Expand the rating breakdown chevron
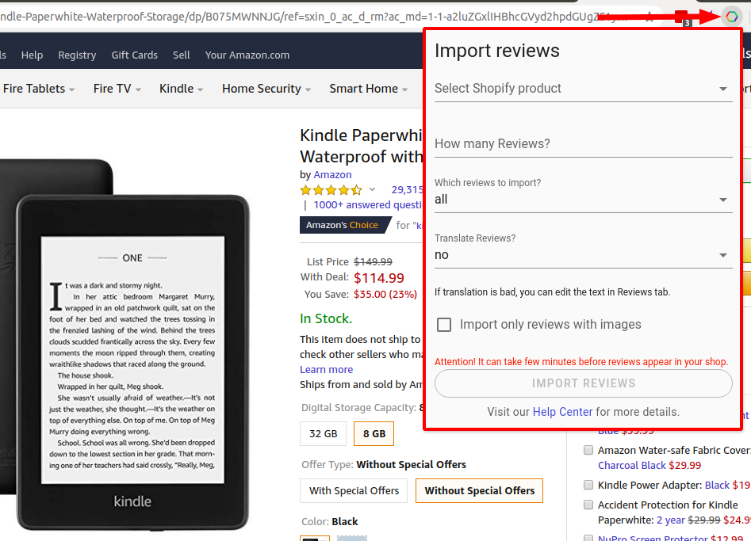The image size is (751, 541). (372, 190)
